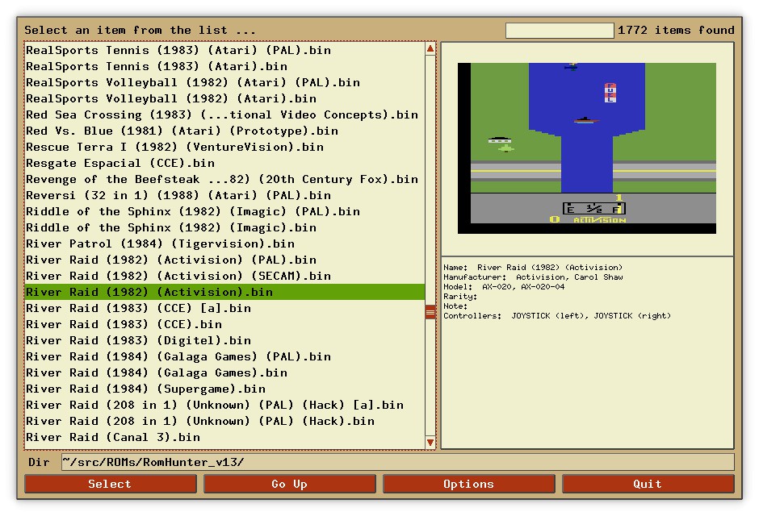Viewport: 759px width, 516px height.
Task: Click the scrollbar up arrow
Action: [x=430, y=48]
